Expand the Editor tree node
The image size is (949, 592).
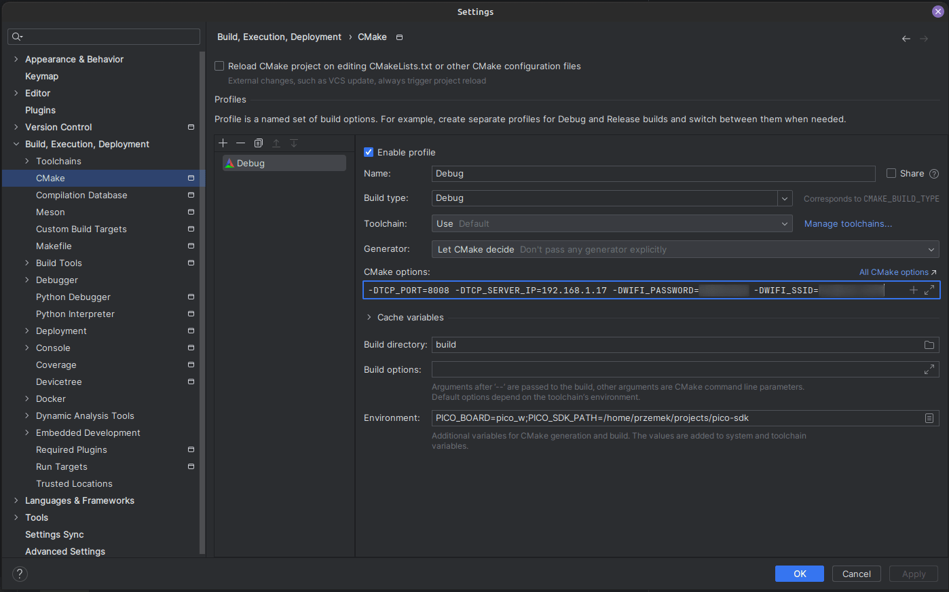tap(16, 93)
